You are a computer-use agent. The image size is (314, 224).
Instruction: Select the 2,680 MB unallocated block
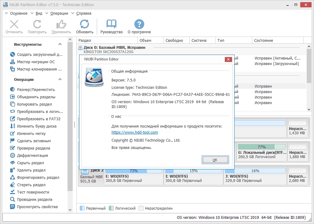pyautogui.click(x=298, y=176)
